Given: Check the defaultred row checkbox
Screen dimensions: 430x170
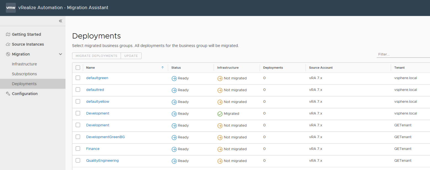Looking at the screenshot, I should coord(78,90).
